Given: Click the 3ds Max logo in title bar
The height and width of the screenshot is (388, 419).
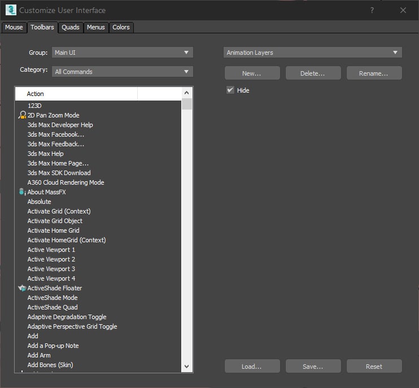Looking at the screenshot, I should (x=11, y=10).
